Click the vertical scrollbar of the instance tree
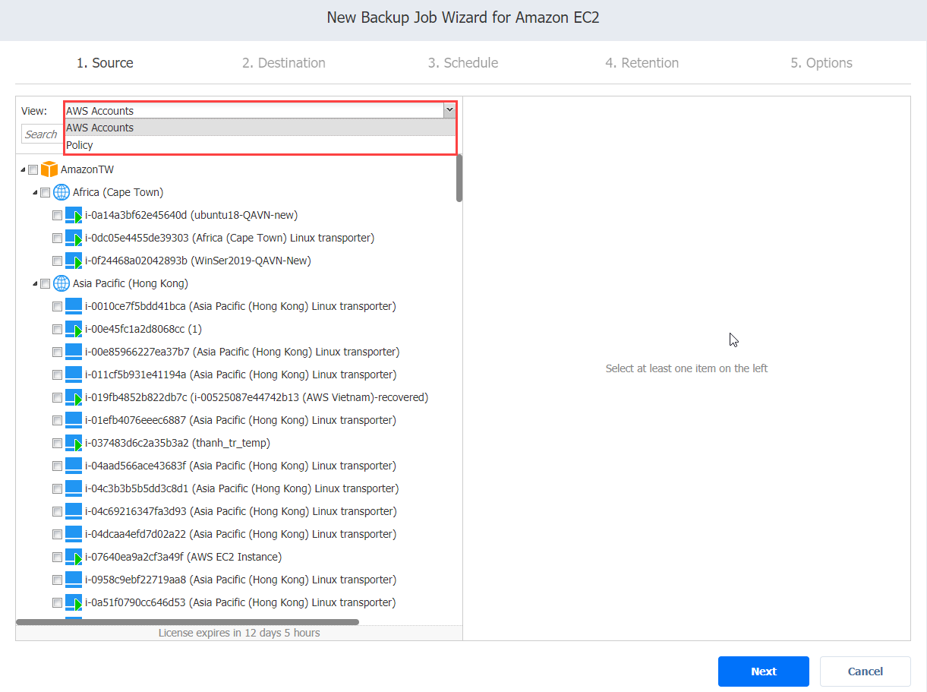The image size is (927, 692). pyautogui.click(x=459, y=178)
